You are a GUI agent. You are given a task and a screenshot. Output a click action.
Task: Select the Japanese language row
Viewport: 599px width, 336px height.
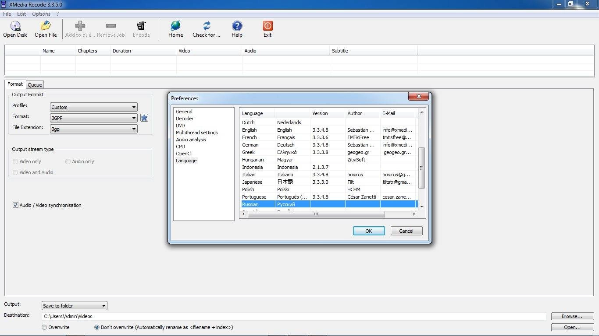tap(329, 182)
